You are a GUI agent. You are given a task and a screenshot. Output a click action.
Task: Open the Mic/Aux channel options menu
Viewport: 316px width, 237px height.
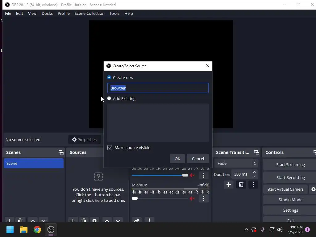(204, 198)
